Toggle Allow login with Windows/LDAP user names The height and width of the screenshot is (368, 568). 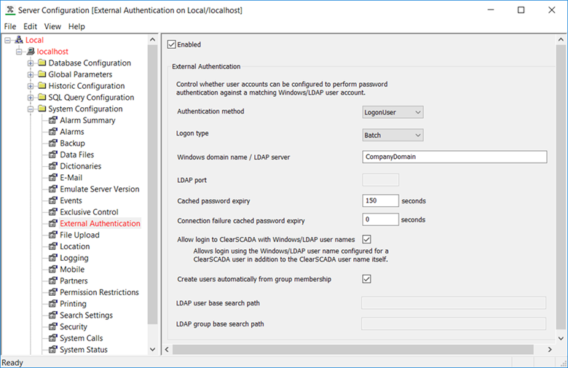click(367, 239)
